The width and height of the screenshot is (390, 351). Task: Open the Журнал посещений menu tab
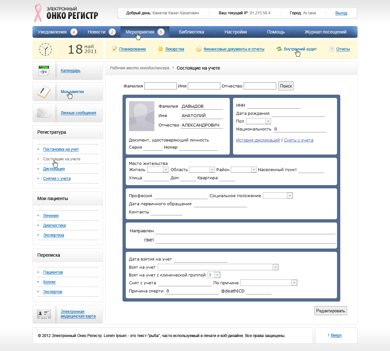click(x=325, y=32)
